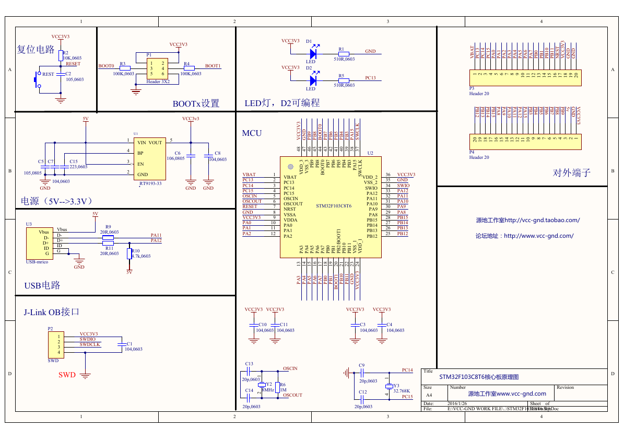The image size is (624, 439).
Task: Click decoupling capacitor C3
Action: [x=356, y=326]
